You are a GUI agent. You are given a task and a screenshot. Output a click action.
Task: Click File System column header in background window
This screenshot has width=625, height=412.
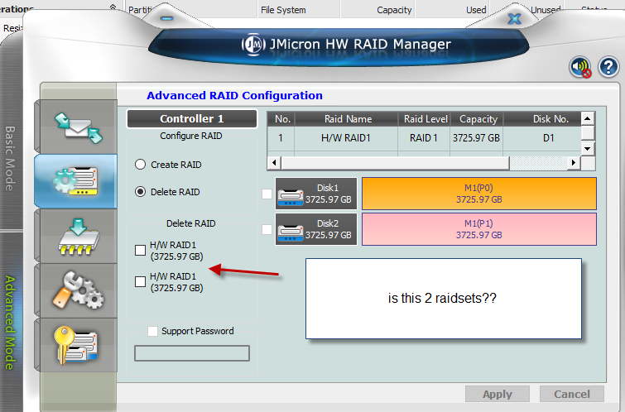click(x=299, y=10)
